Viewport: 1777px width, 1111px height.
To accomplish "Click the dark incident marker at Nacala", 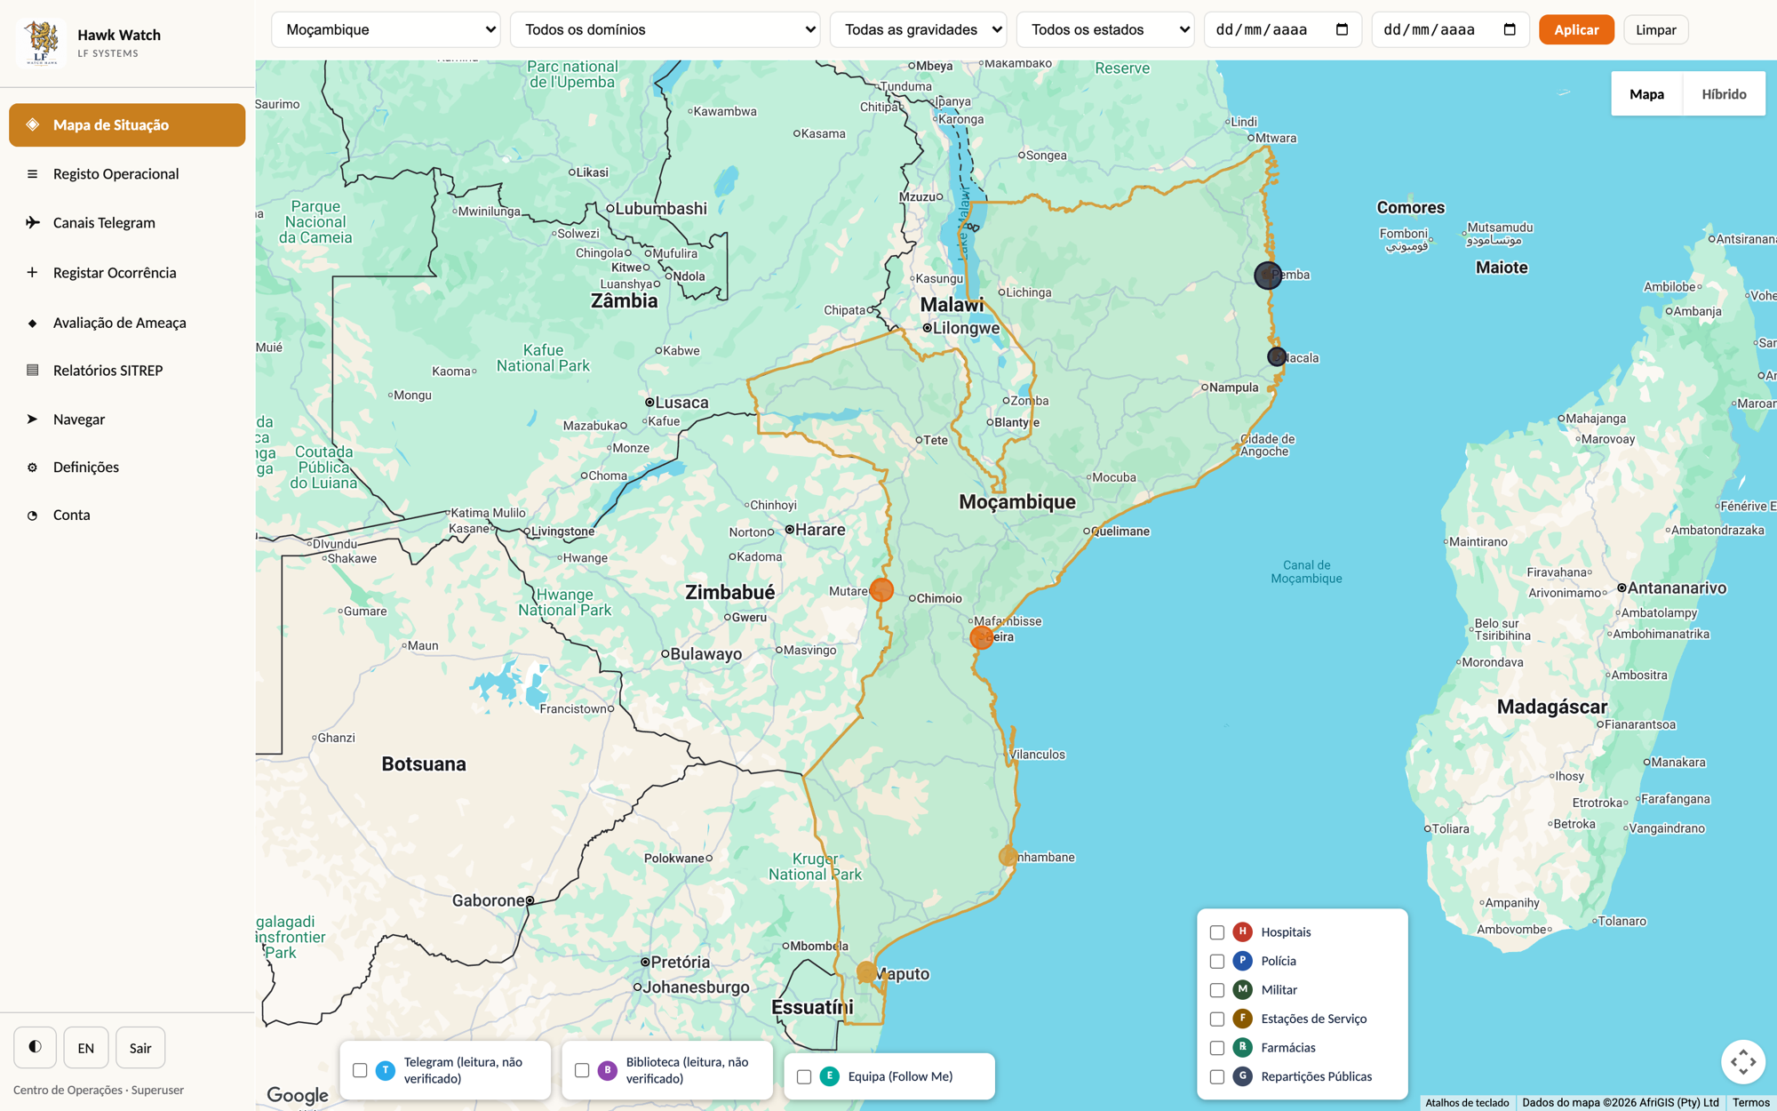I will [1277, 356].
